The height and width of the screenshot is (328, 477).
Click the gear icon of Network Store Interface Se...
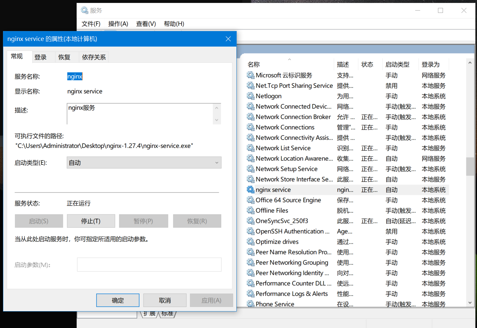251,179
